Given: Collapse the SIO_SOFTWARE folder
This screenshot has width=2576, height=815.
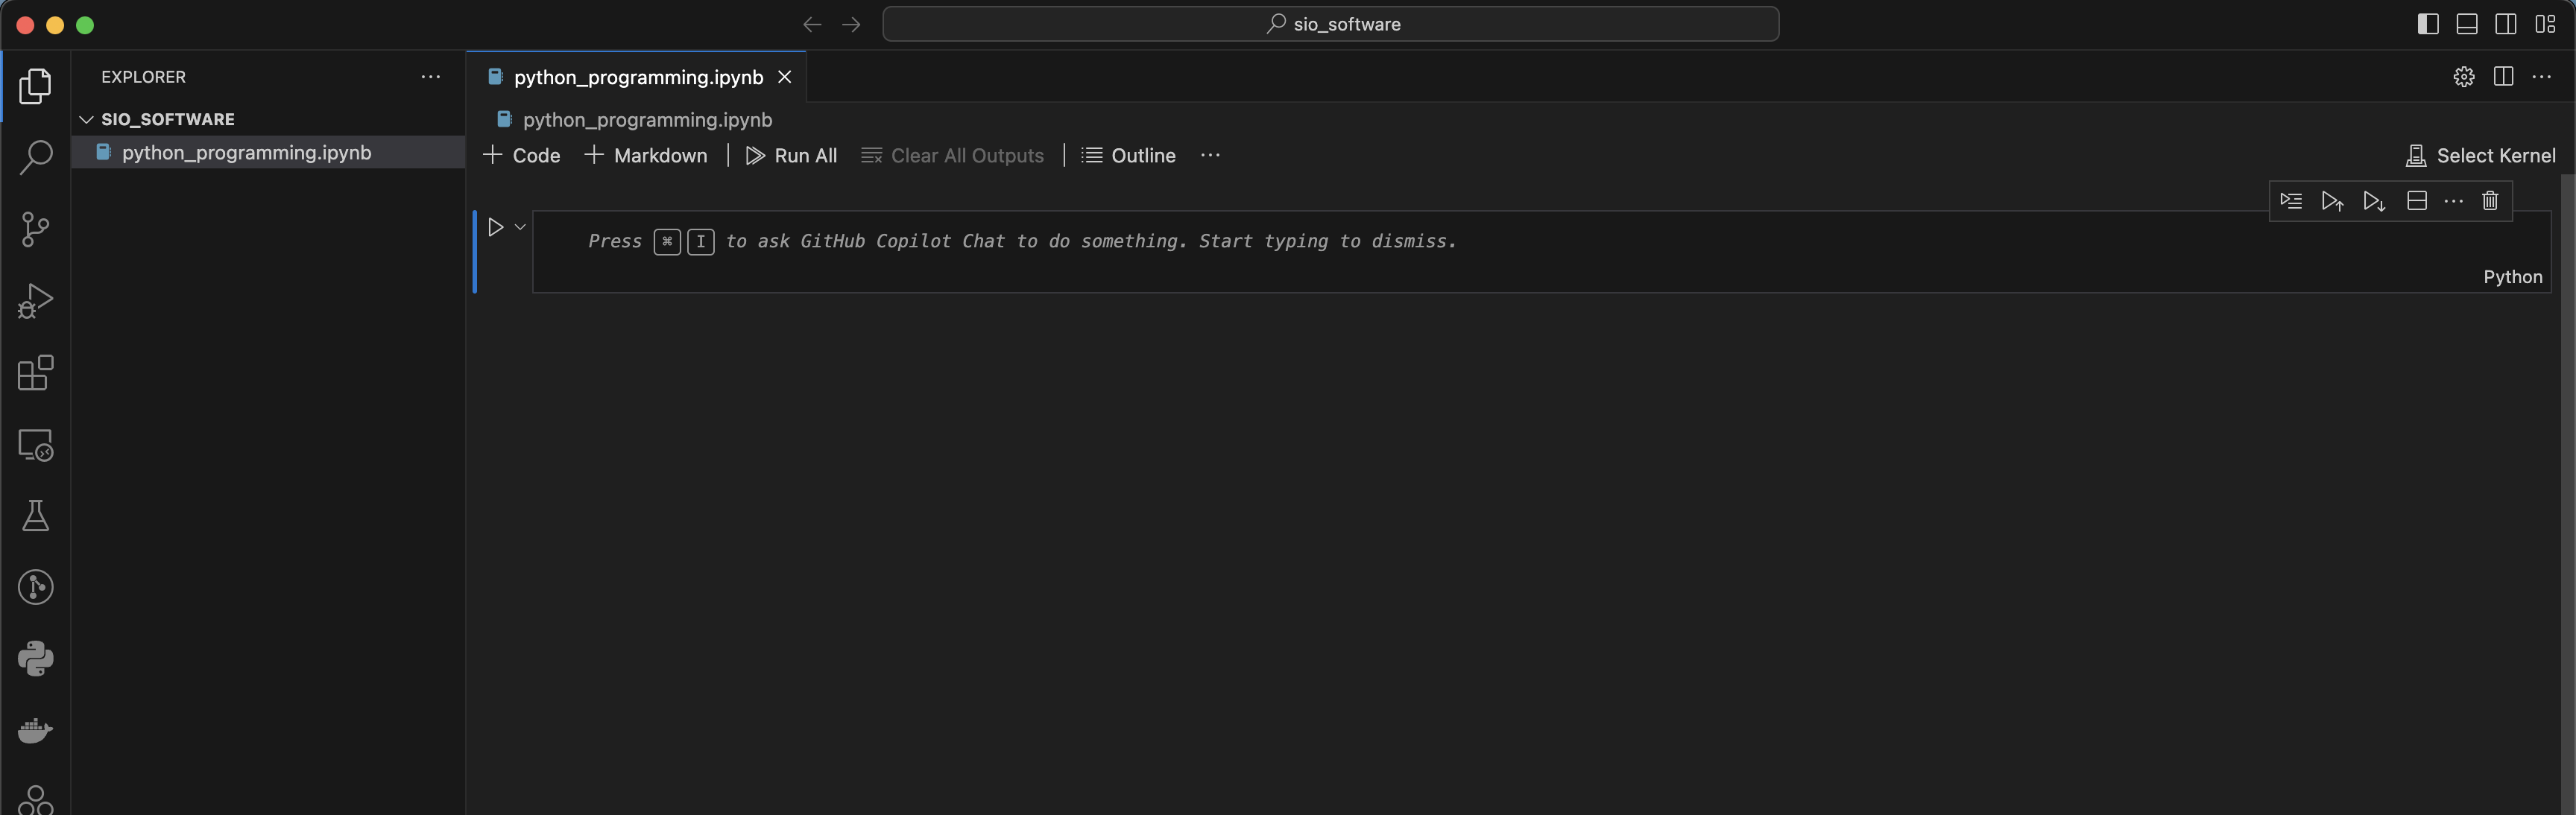Looking at the screenshot, I should (x=87, y=119).
